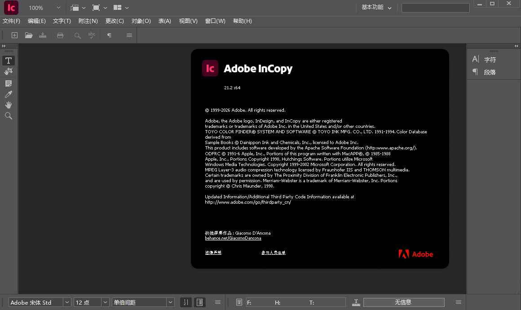Open the 视图(V) menu

[188, 21]
